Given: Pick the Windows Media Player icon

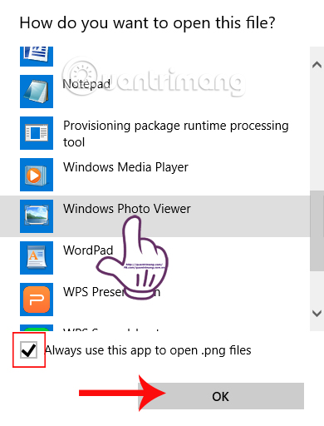Looking at the screenshot, I should (37, 175).
